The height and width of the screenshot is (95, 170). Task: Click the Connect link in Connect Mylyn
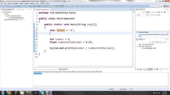coord(141,35)
